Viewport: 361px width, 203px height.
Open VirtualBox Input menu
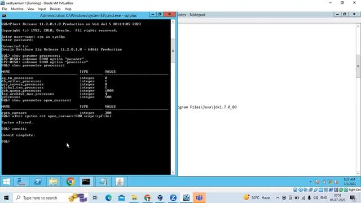click(42, 9)
